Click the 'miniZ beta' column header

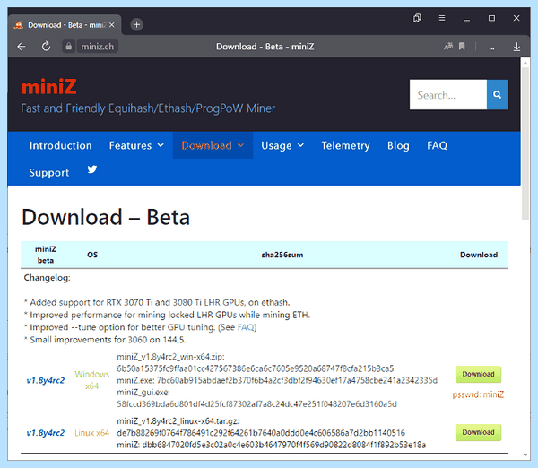[x=46, y=255]
